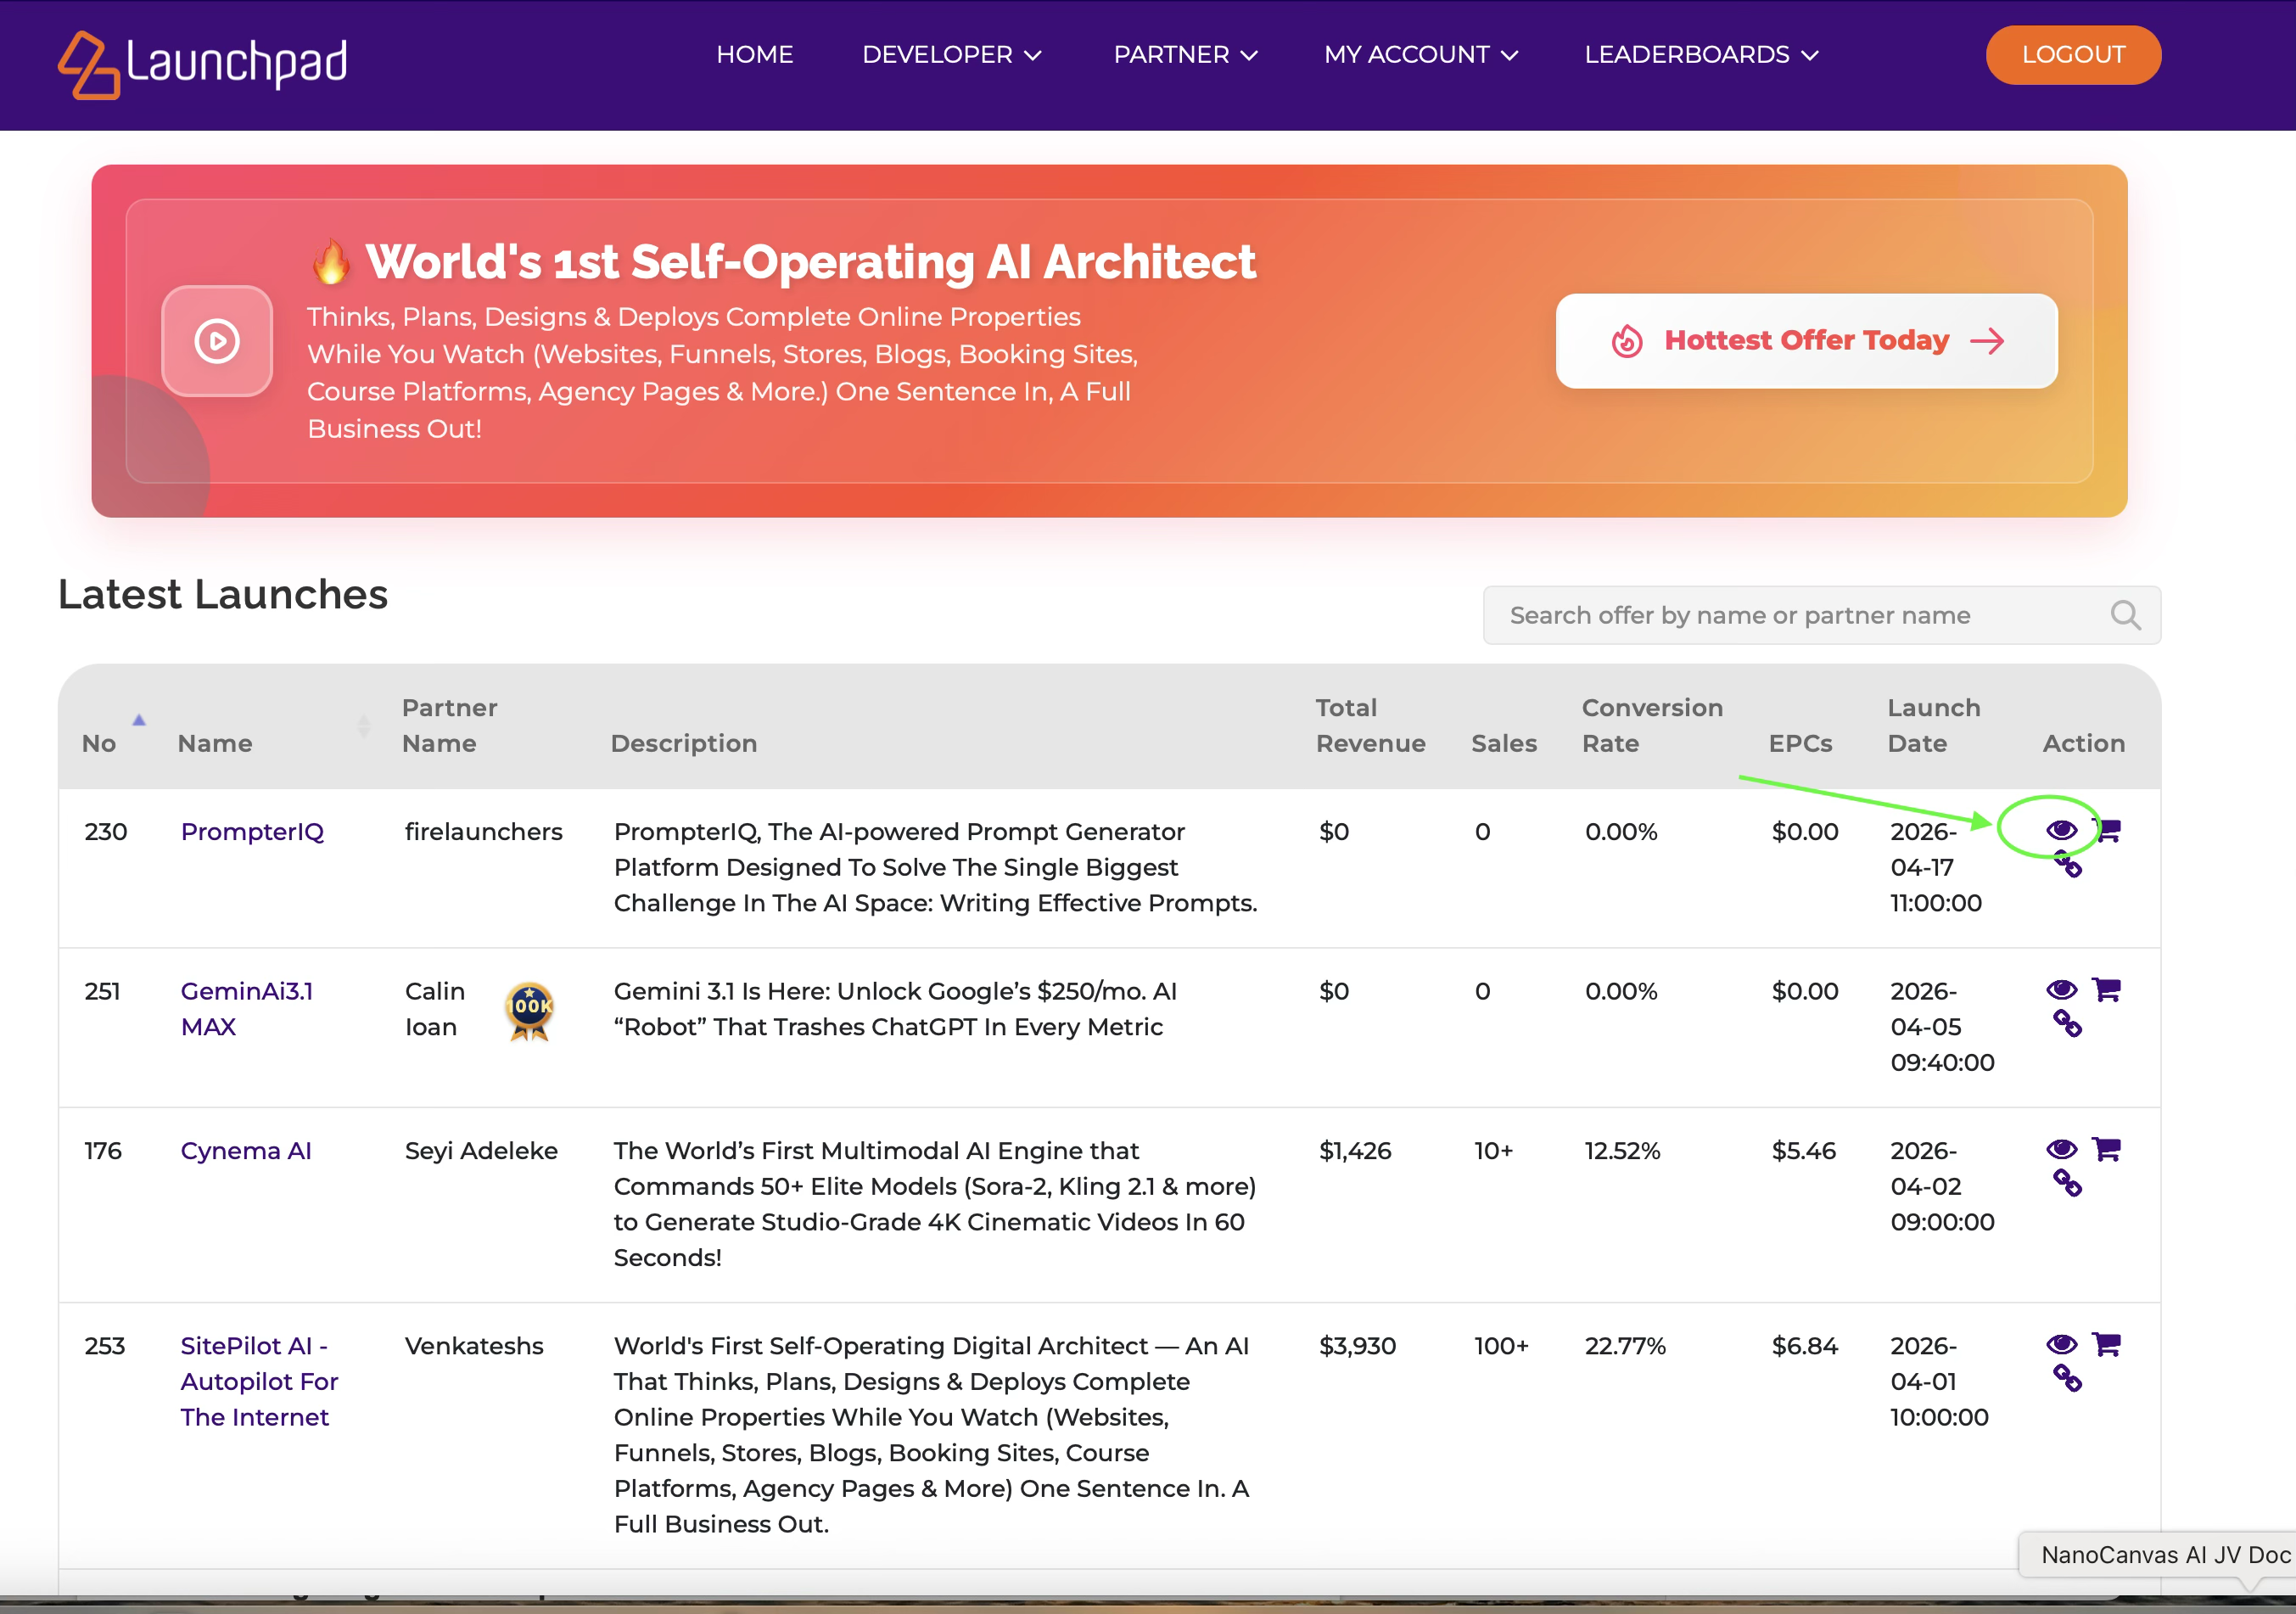Open My Account dropdown menu
This screenshot has width=2296, height=1614.
click(x=1421, y=55)
